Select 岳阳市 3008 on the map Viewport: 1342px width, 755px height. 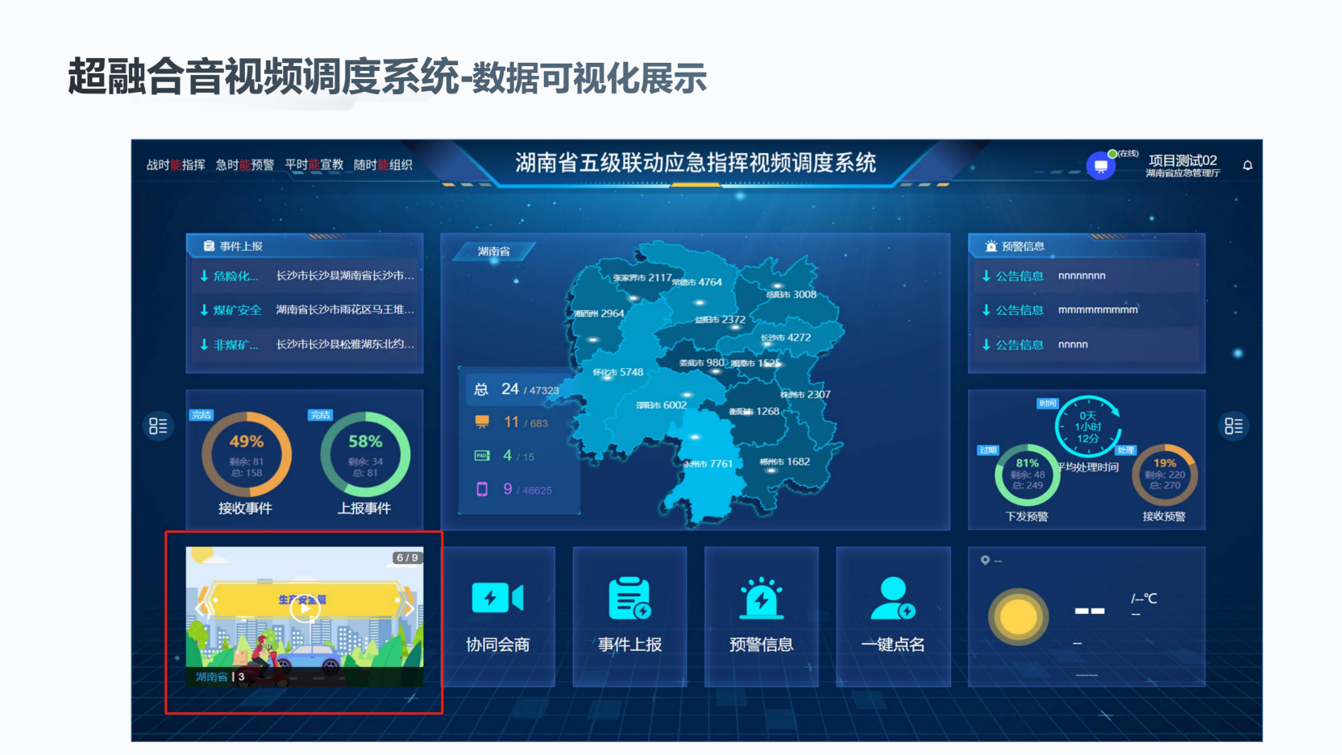coord(791,295)
